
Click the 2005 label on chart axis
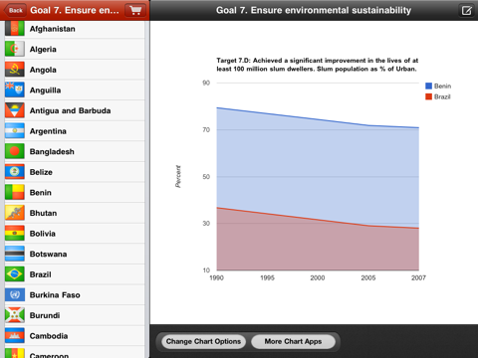tap(368, 278)
